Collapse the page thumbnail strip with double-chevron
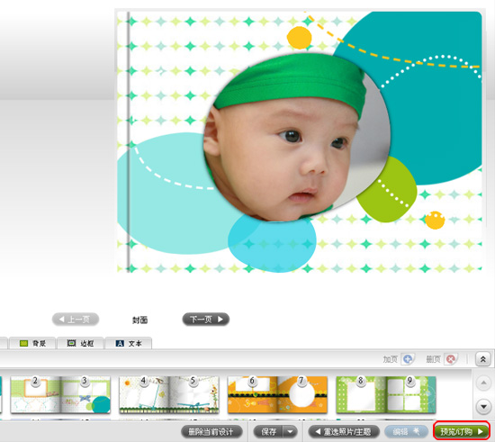The image size is (495, 442). (483, 359)
